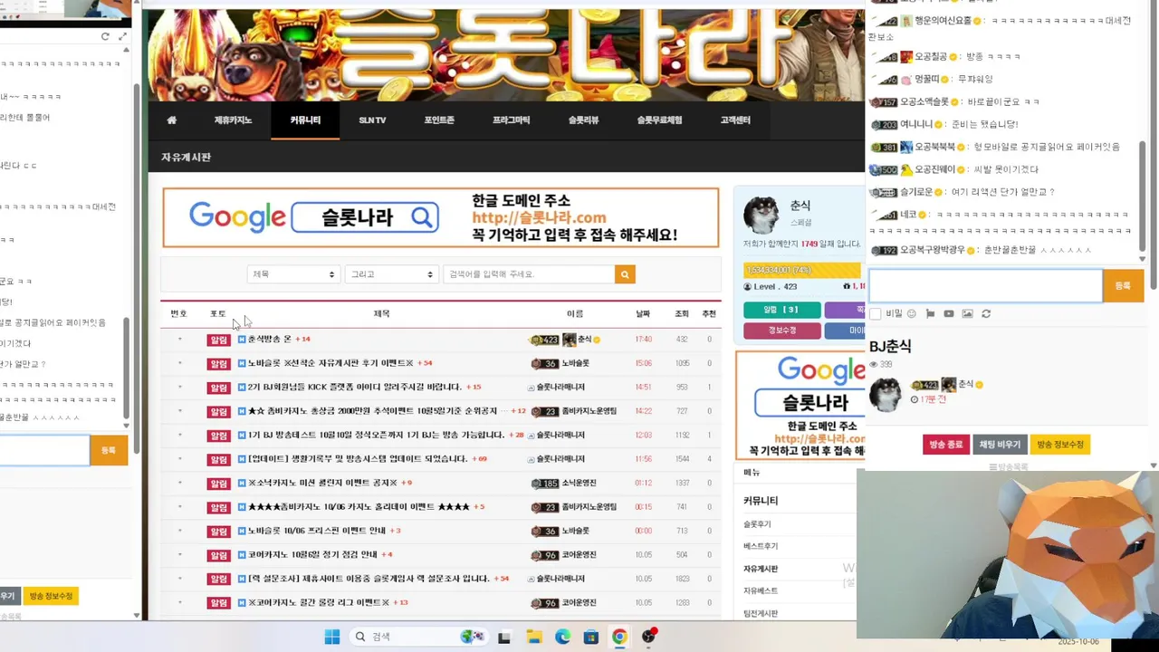This screenshot has height=652, width=1159.
Task: Click level 423 badge in first post row
Action: (543, 340)
